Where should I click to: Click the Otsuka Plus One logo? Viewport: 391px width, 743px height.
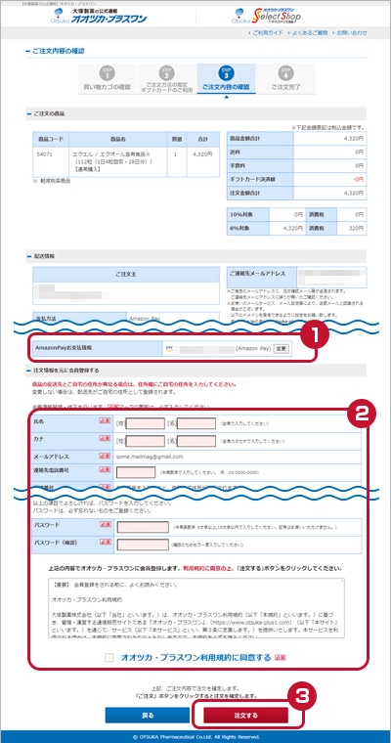click(99, 16)
